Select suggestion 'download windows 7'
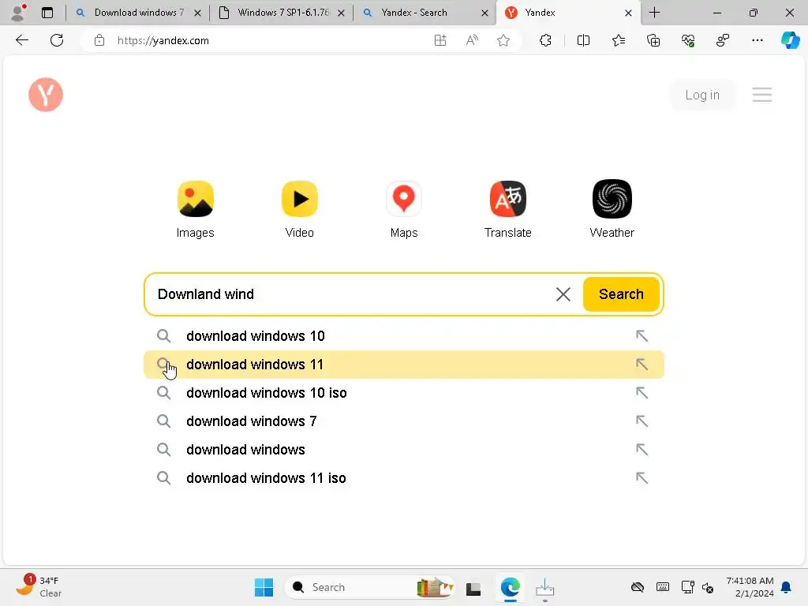Viewport: 808px width, 606px height. [x=403, y=421]
